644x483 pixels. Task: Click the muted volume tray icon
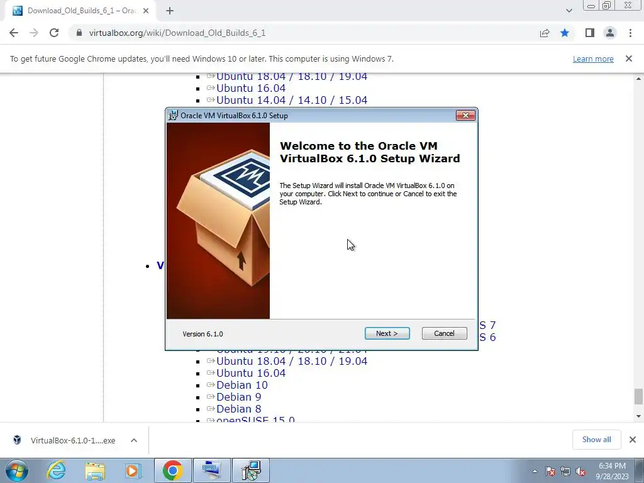(x=580, y=472)
